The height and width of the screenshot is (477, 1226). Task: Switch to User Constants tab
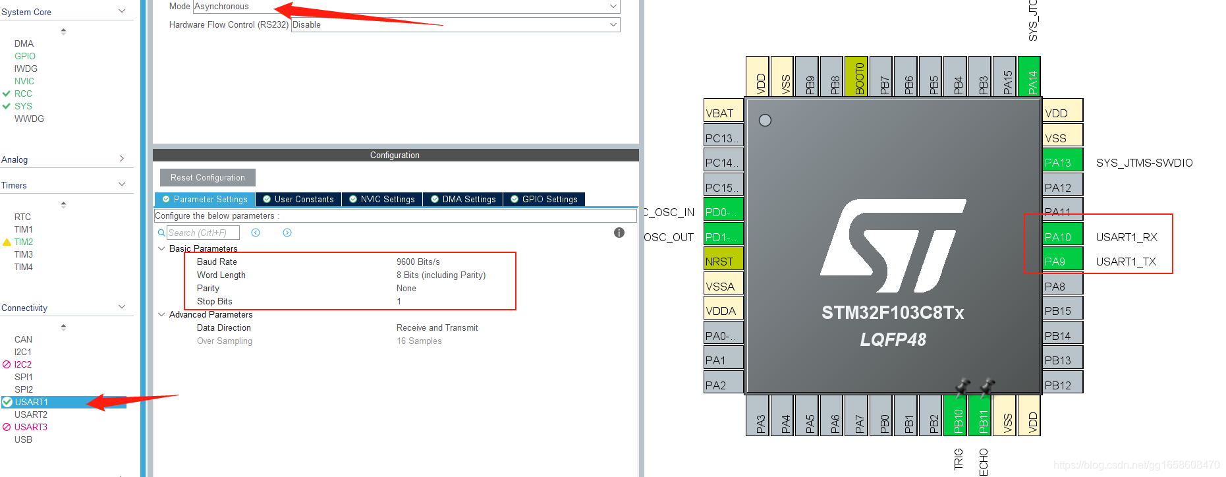[298, 199]
